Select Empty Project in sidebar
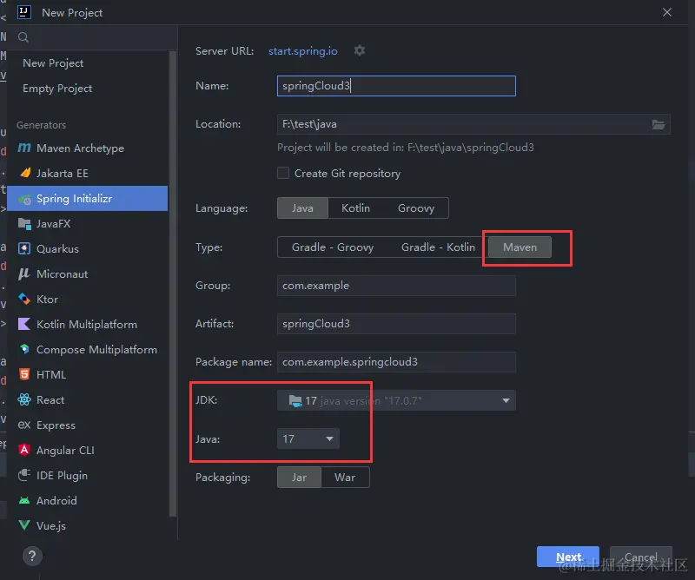Image resolution: width=695 pixels, height=580 pixels. [x=57, y=89]
